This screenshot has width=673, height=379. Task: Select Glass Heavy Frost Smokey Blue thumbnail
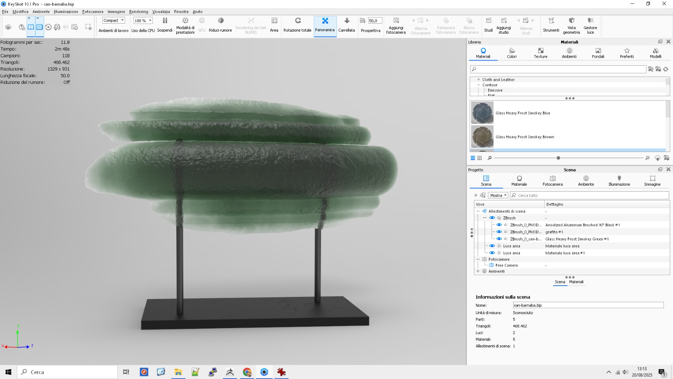point(482,113)
